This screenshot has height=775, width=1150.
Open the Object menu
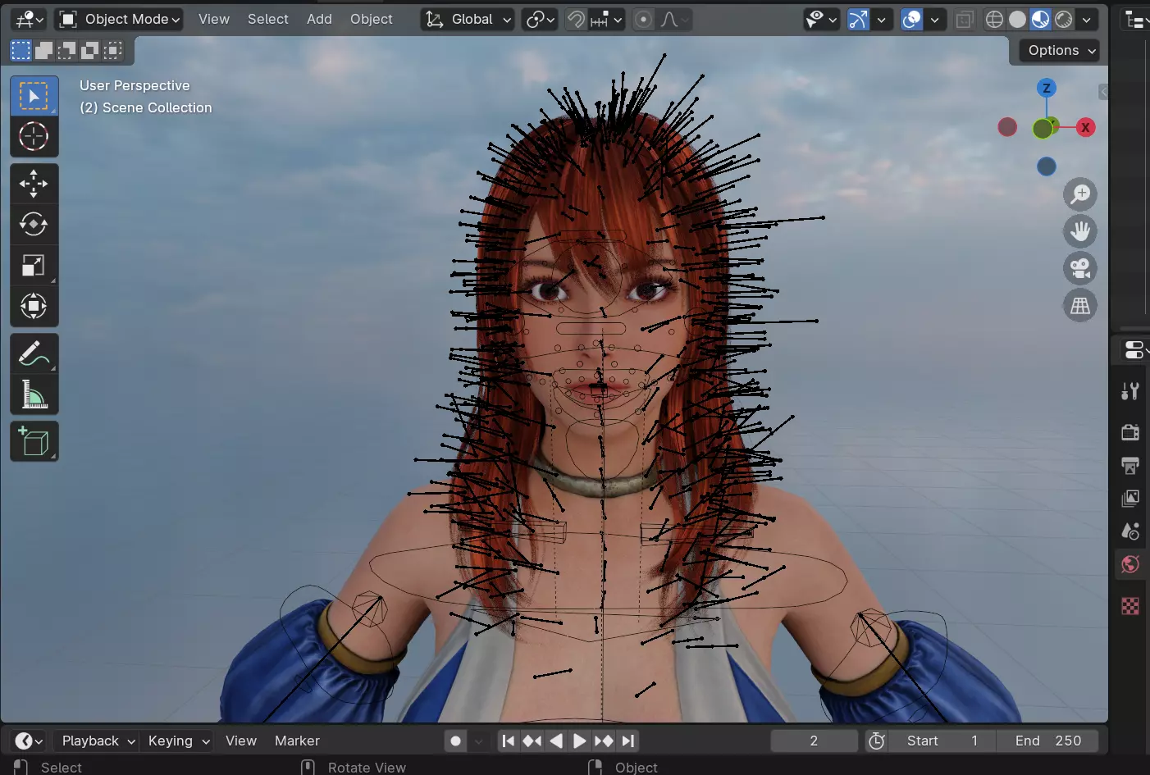pos(372,19)
